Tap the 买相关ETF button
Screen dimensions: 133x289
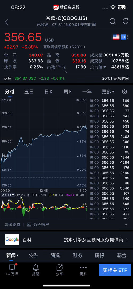tap(115, 270)
